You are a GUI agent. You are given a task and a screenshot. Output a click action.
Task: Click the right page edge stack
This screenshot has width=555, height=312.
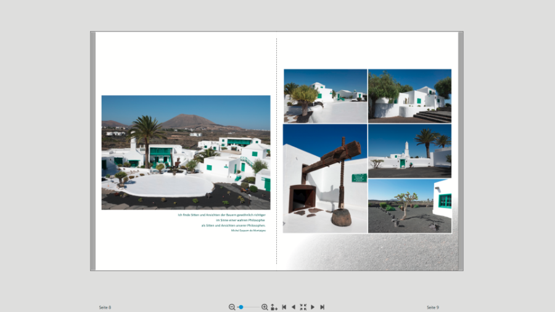[461, 151]
